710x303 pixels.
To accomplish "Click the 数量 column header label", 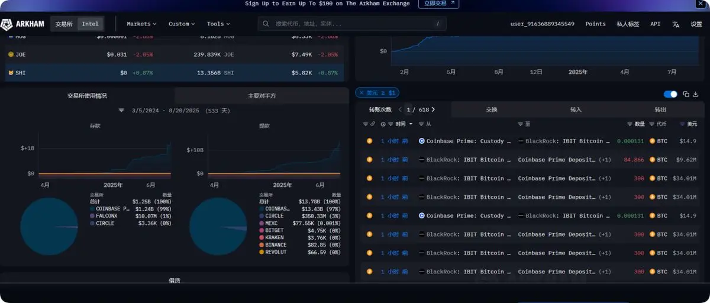I will coord(640,124).
